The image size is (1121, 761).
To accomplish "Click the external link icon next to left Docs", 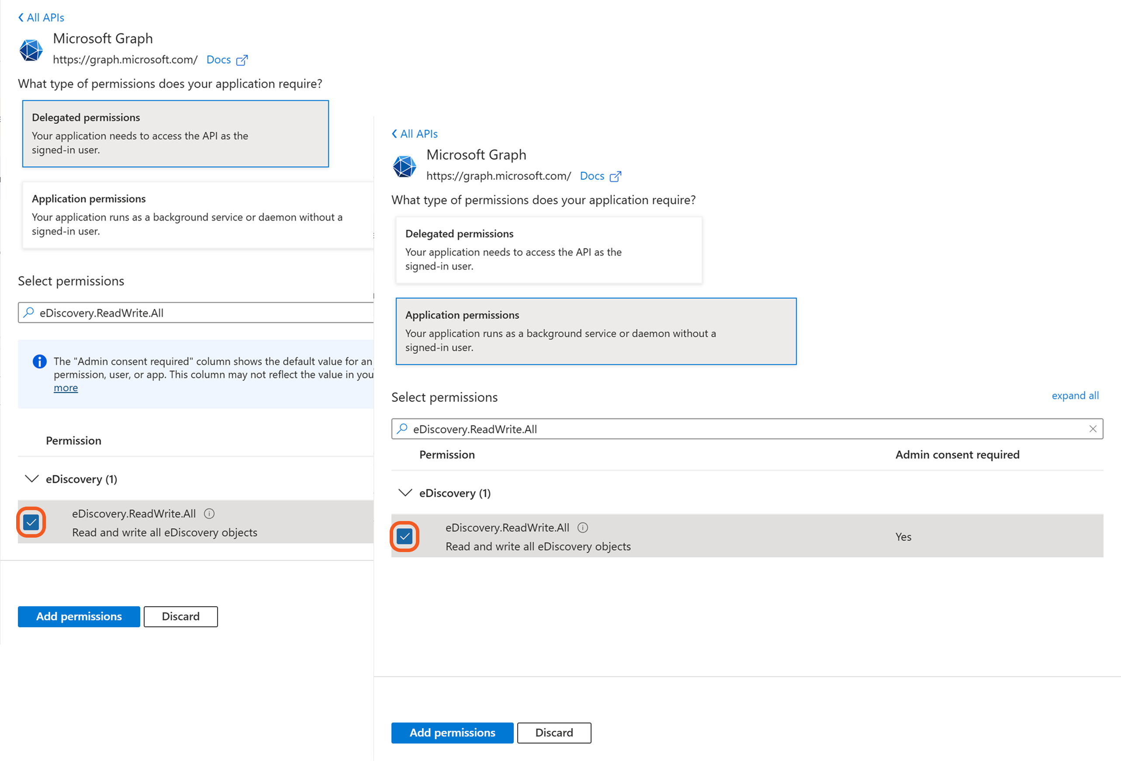I will pyautogui.click(x=242, y=60).
